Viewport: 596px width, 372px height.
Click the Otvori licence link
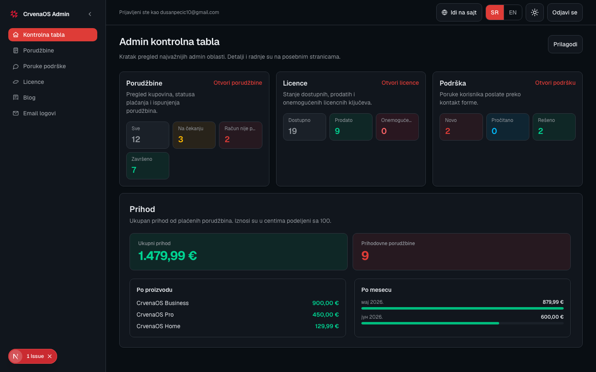click(400, 83)
